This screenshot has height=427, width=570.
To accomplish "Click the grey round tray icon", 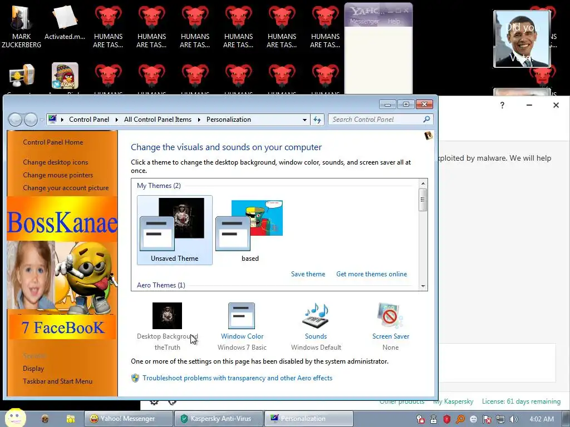I will tap(473, 419).
